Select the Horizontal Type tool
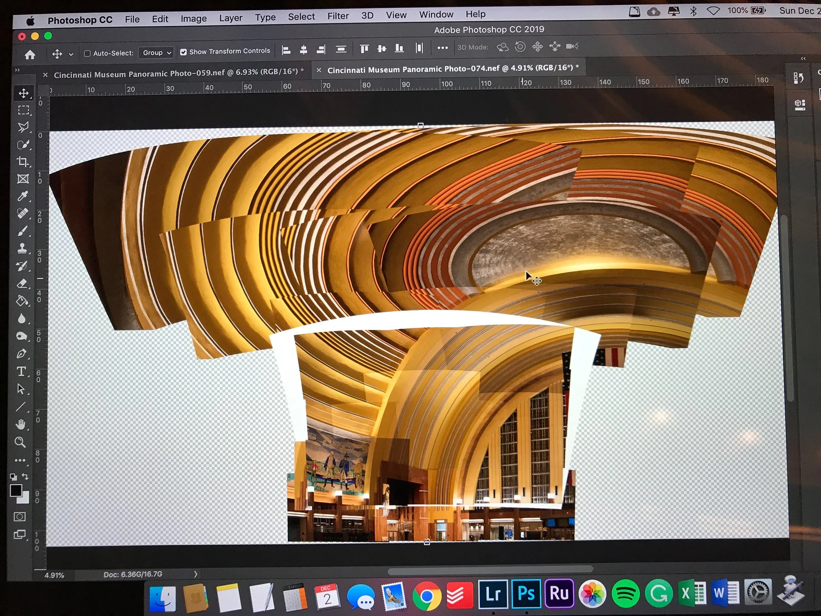 [x=21, y=372]
